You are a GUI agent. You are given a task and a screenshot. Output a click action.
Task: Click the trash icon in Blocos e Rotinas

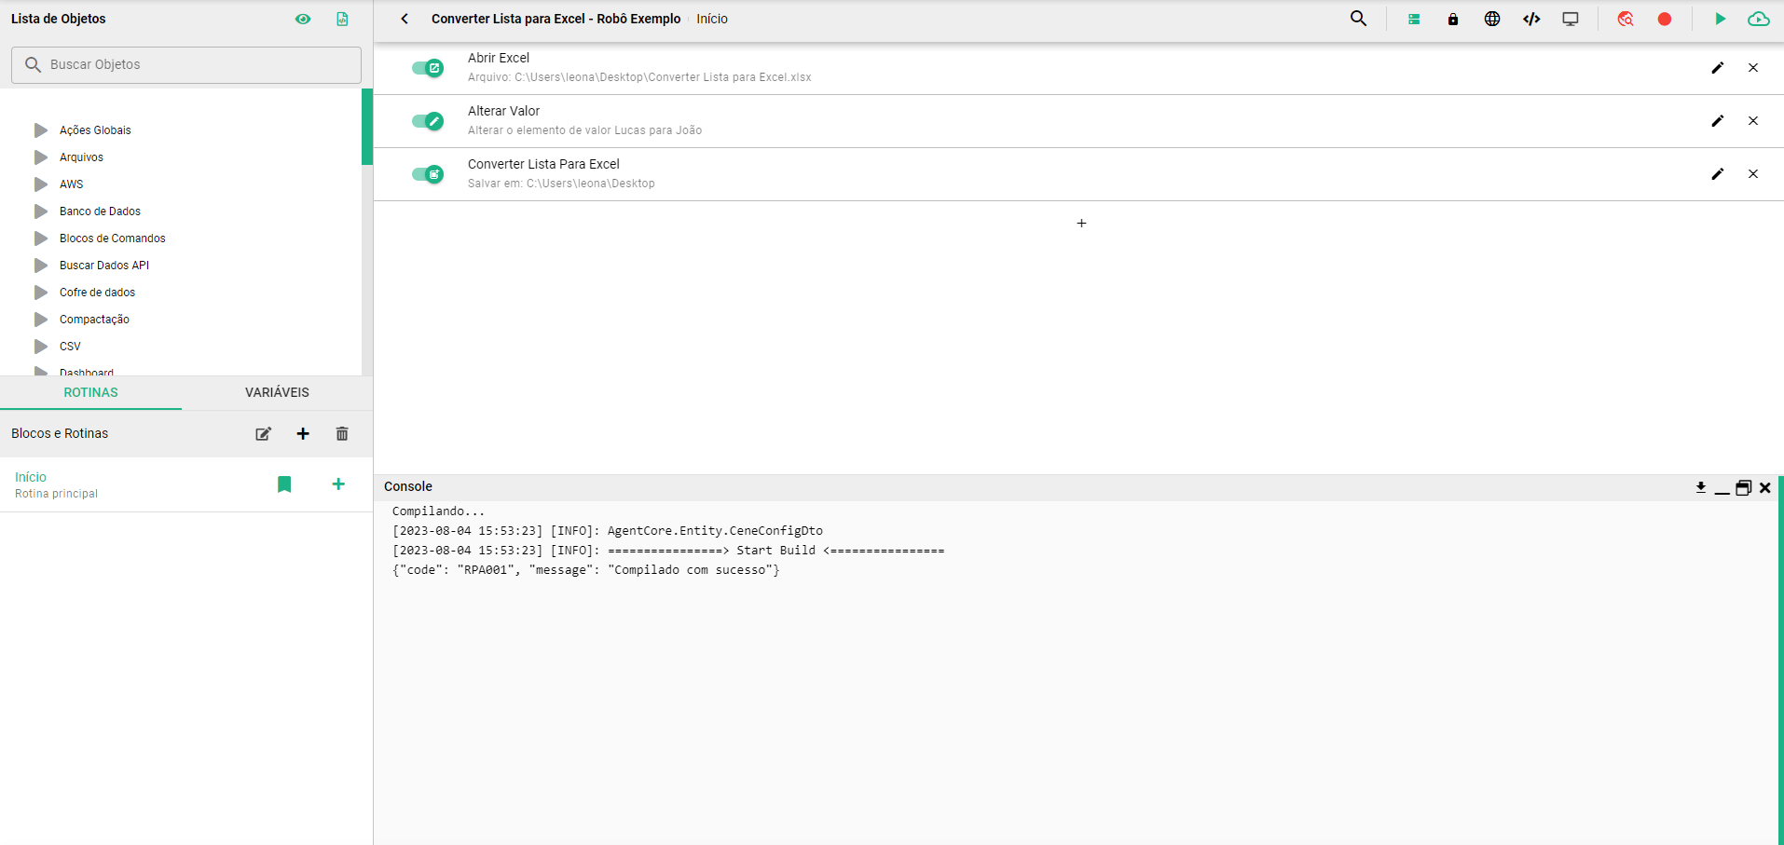tap(342, 434)
